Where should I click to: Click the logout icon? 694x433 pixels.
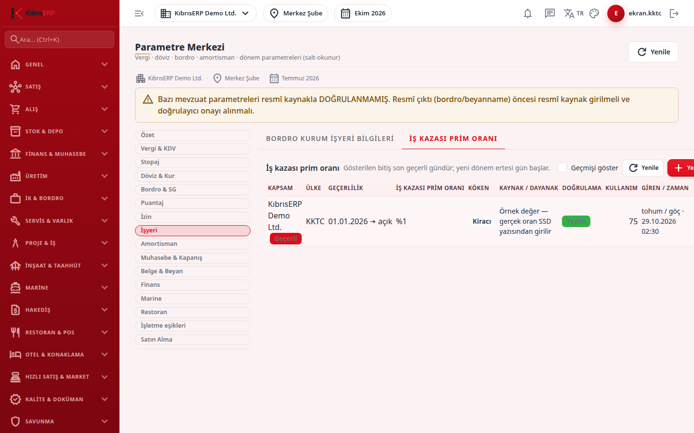(x=674, y=13)
